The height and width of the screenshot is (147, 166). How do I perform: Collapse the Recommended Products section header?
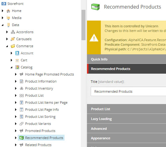127,69
